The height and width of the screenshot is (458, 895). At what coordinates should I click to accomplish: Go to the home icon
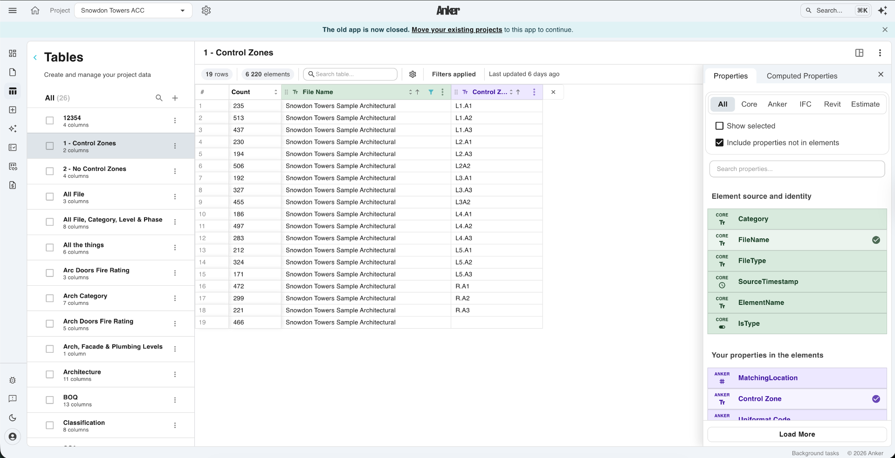35,10
